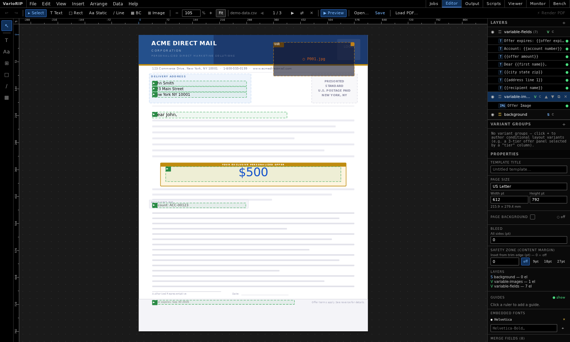Click the Preview button

pyautogui.click(x=333, y=13)
